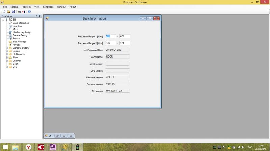Click the Last Programed Date field

(x=117, y=50)
